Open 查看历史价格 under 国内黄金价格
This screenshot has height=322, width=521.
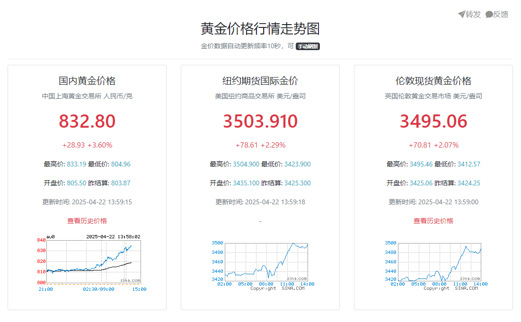(87, 221)
